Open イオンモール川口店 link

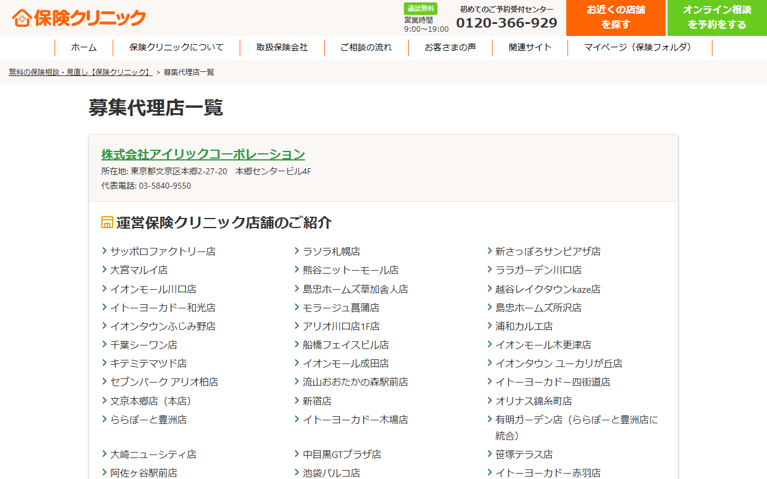[x=153, y=289]
